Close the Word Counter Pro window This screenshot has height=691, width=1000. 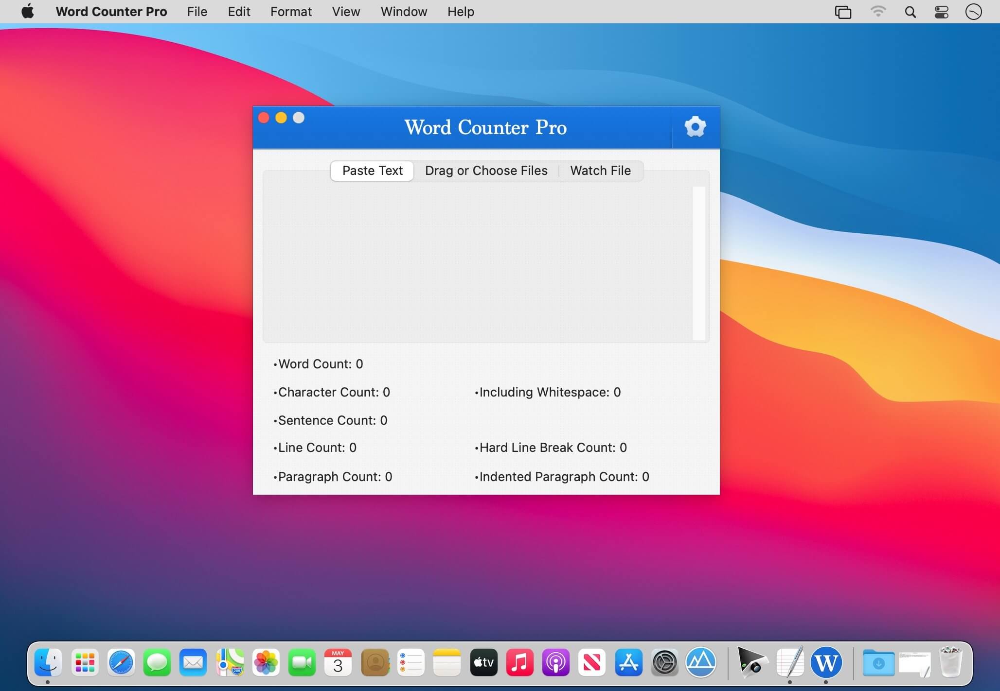[264, 118]
